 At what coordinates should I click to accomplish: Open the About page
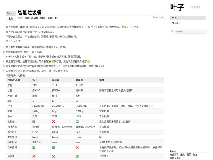tap(175, 23)
